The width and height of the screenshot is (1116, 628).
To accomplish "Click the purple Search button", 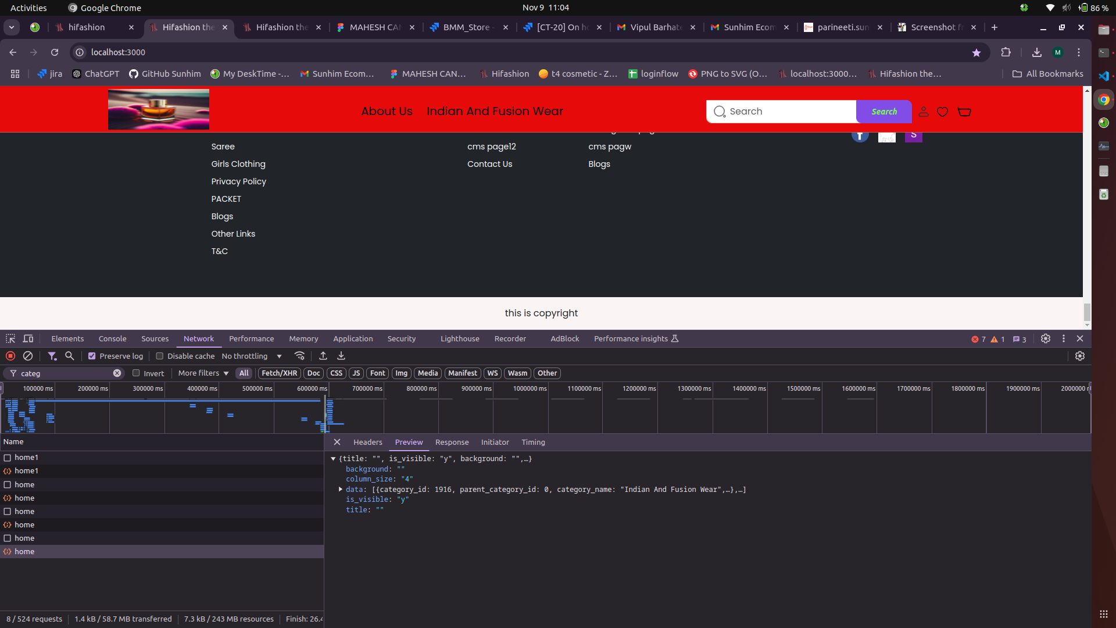I will [x=884, y=112].
